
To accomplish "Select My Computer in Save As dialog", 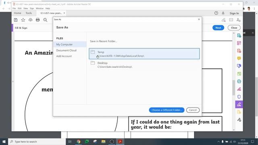I will [70, 44].
